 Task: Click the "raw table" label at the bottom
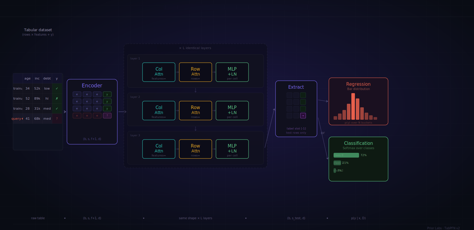pos(38,218)
